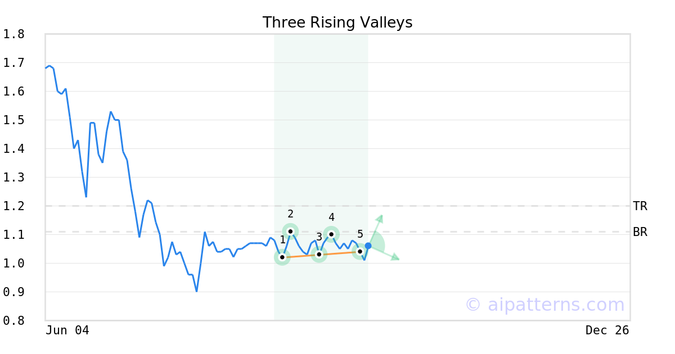Click the chart title Three Rising Valleys
The image size is (675, 354).
[x=337, y=22]
